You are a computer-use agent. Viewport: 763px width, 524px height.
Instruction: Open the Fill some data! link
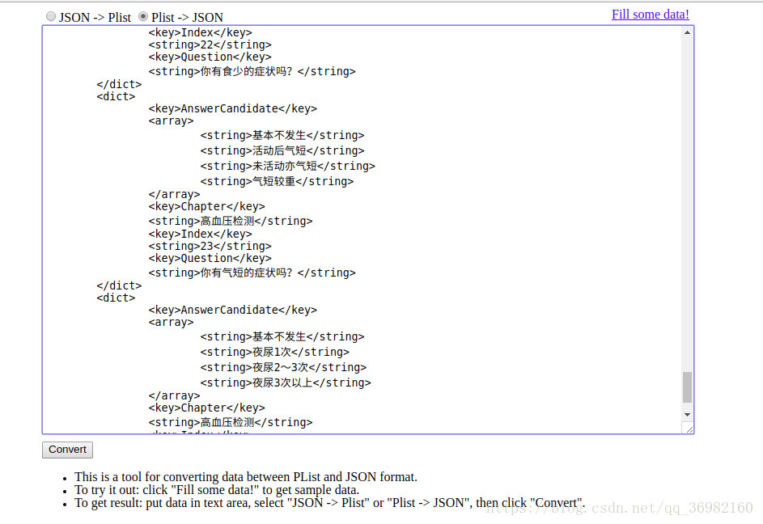click(650, 14)
